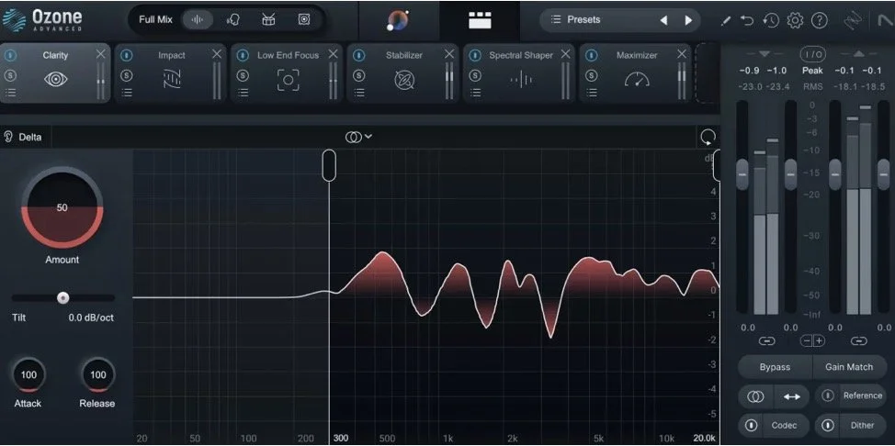Click the 300 Hz crossover handle

pyautogui.click(x=329, y=165)
